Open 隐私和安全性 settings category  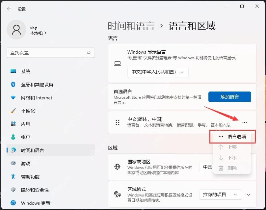point(51,190)
